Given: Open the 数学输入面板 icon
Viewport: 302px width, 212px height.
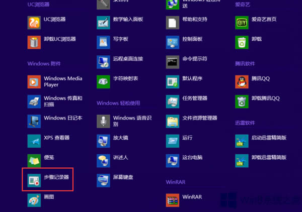Looking at the screenshot, I should (x=103, y=23).
